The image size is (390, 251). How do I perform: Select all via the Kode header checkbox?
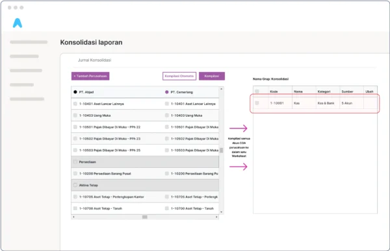click(x=257, y=91)
